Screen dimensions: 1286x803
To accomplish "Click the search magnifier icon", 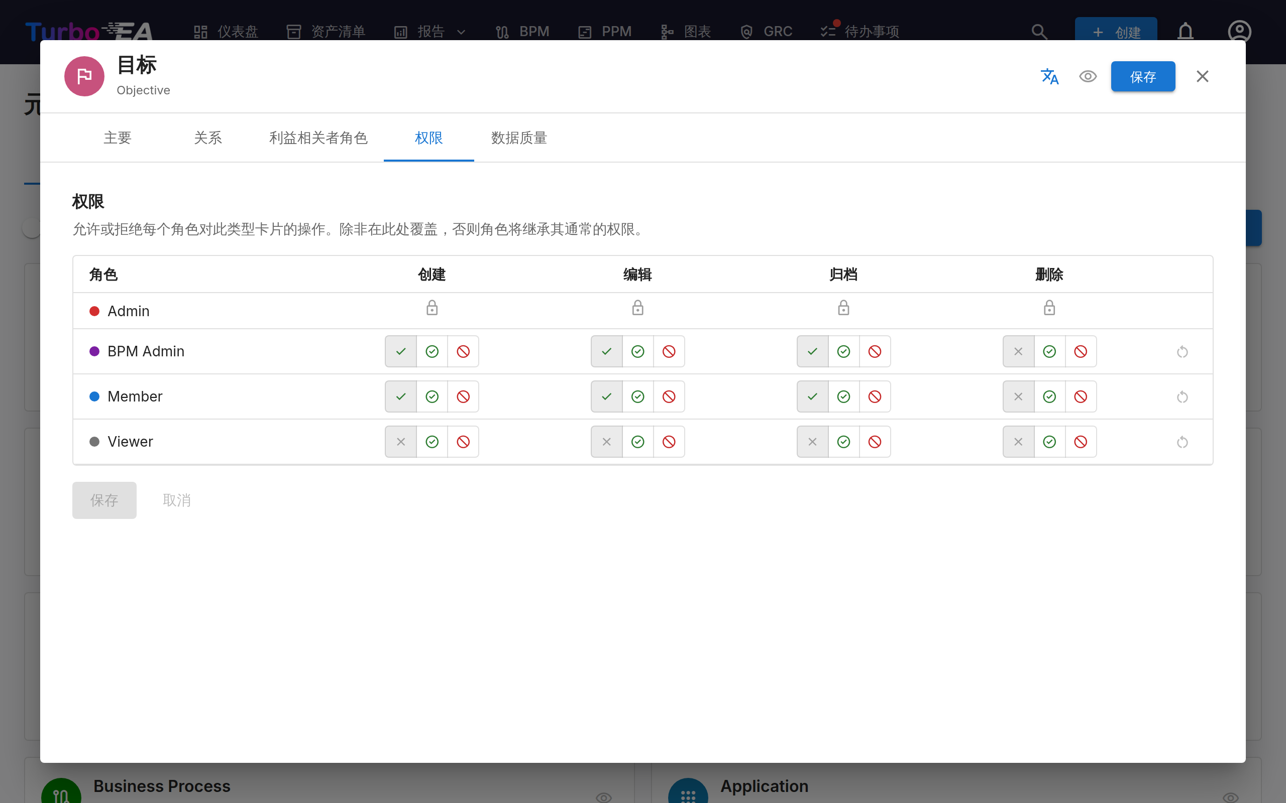I will (x=1039, y=32).
